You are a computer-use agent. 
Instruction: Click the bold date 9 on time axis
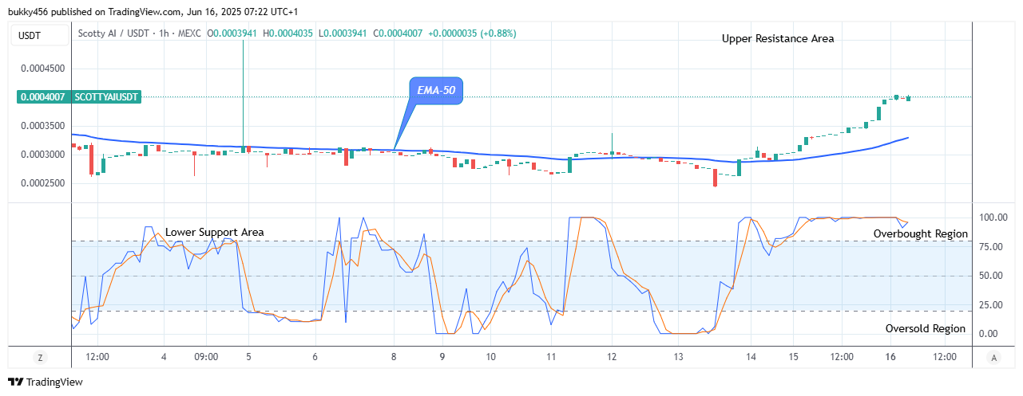pyautogui.click(x=442, y=357)
